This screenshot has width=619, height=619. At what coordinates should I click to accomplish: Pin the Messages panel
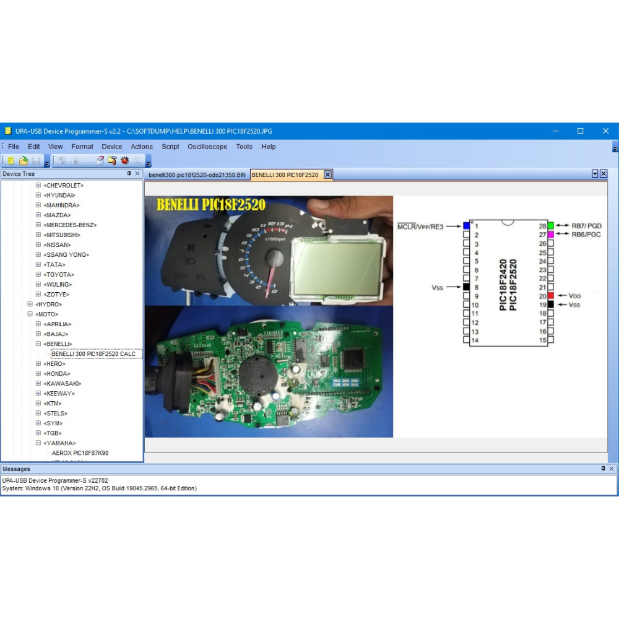tap(603, 469)
